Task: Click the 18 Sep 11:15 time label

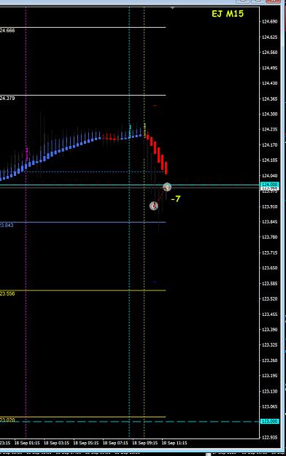Action: (174, 443)
